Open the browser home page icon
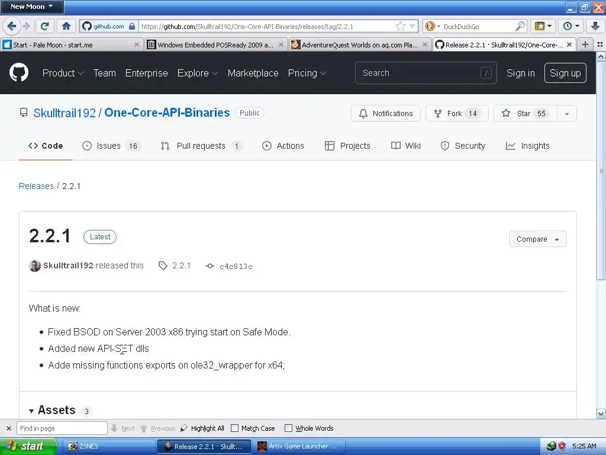Viewport: 606px width, 455px height. click(x=66, y=26)
